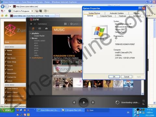Screen dimensions: 156x117
Task: Expand the marketplace section in Zune
Action: 31,58
